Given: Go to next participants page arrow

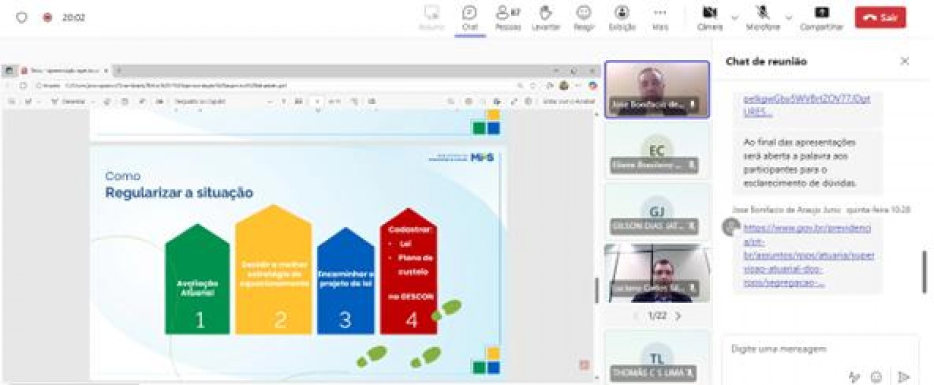Looking at the screenshot, I should coord(678,316).
